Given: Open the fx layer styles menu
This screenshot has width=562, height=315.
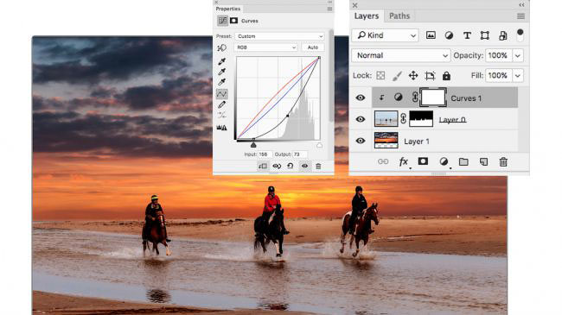Looking at the screenshot, I should click(404, 161).
